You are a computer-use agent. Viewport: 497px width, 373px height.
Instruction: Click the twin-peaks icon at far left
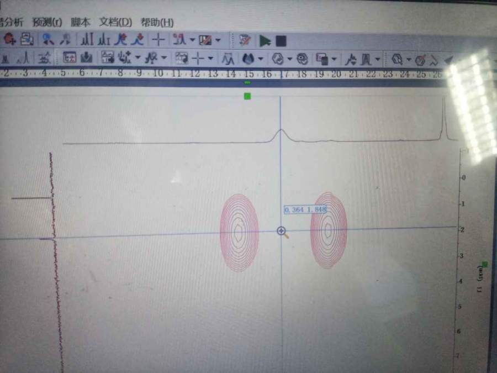(5, 58)
